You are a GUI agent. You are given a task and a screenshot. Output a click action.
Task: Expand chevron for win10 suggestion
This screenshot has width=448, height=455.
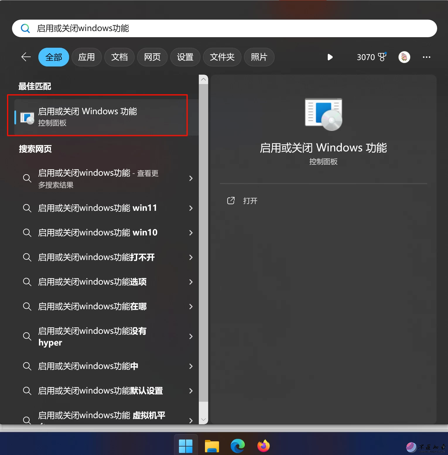191,233
